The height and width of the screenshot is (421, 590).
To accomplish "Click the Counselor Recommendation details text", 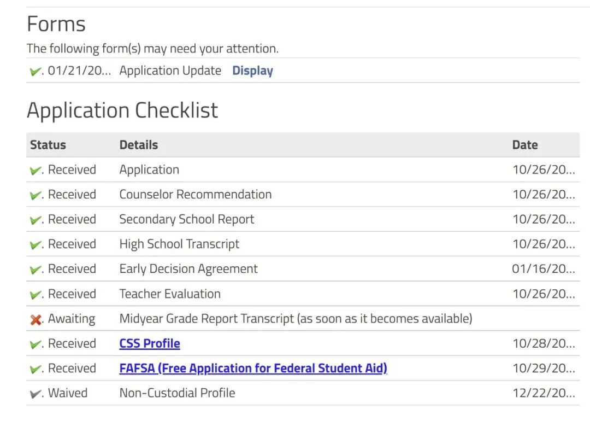I will tap(195, 194).
